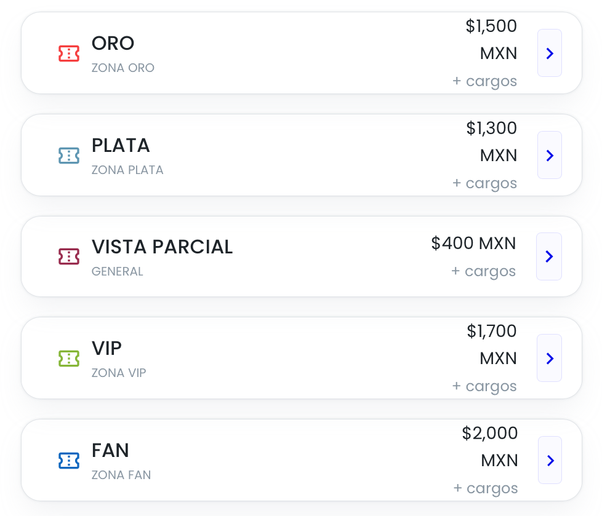The image size is (602, 516).
Task: Click the $1,500 ORO price
Action: 491,26
